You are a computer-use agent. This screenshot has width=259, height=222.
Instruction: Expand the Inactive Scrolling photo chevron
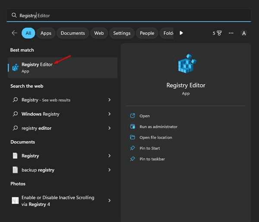109,200
